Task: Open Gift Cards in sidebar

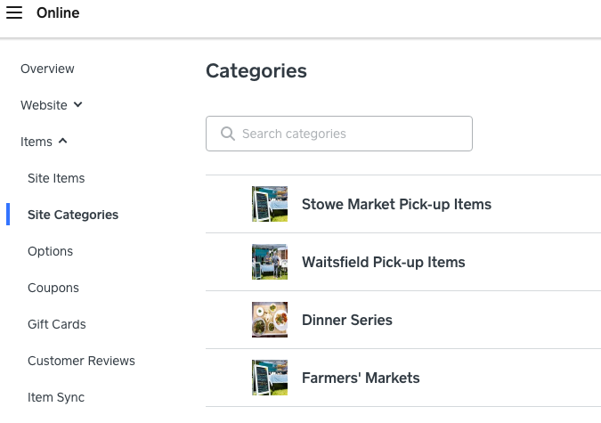Action: point(57,324)
